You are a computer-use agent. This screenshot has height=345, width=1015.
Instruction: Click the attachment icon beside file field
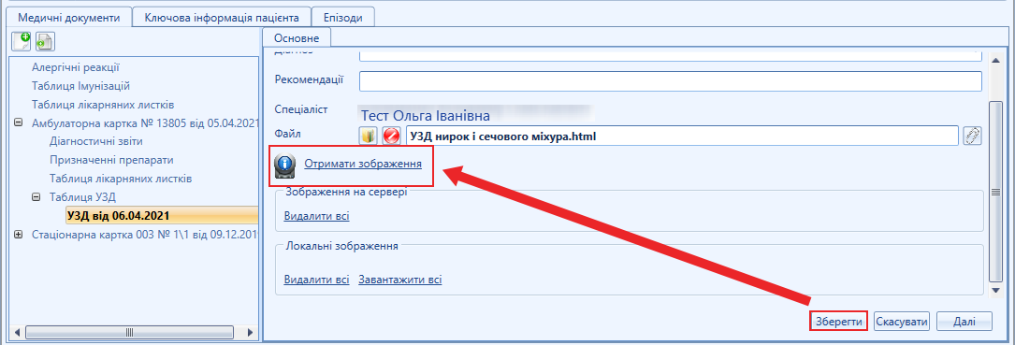[x=972, y=136]
